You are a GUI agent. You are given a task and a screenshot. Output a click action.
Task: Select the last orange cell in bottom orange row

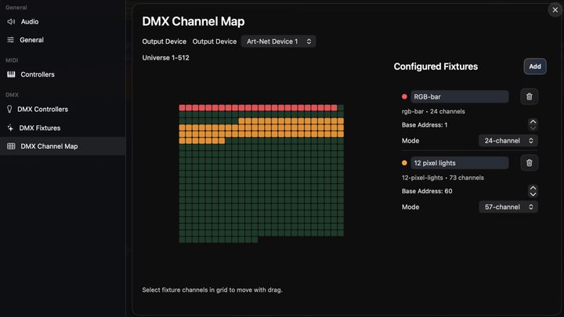[x=222, y=141]
